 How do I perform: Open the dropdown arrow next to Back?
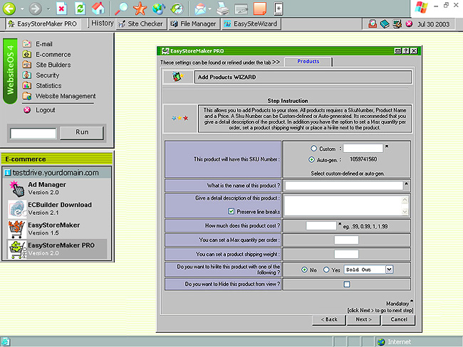(x=22, y=9)
